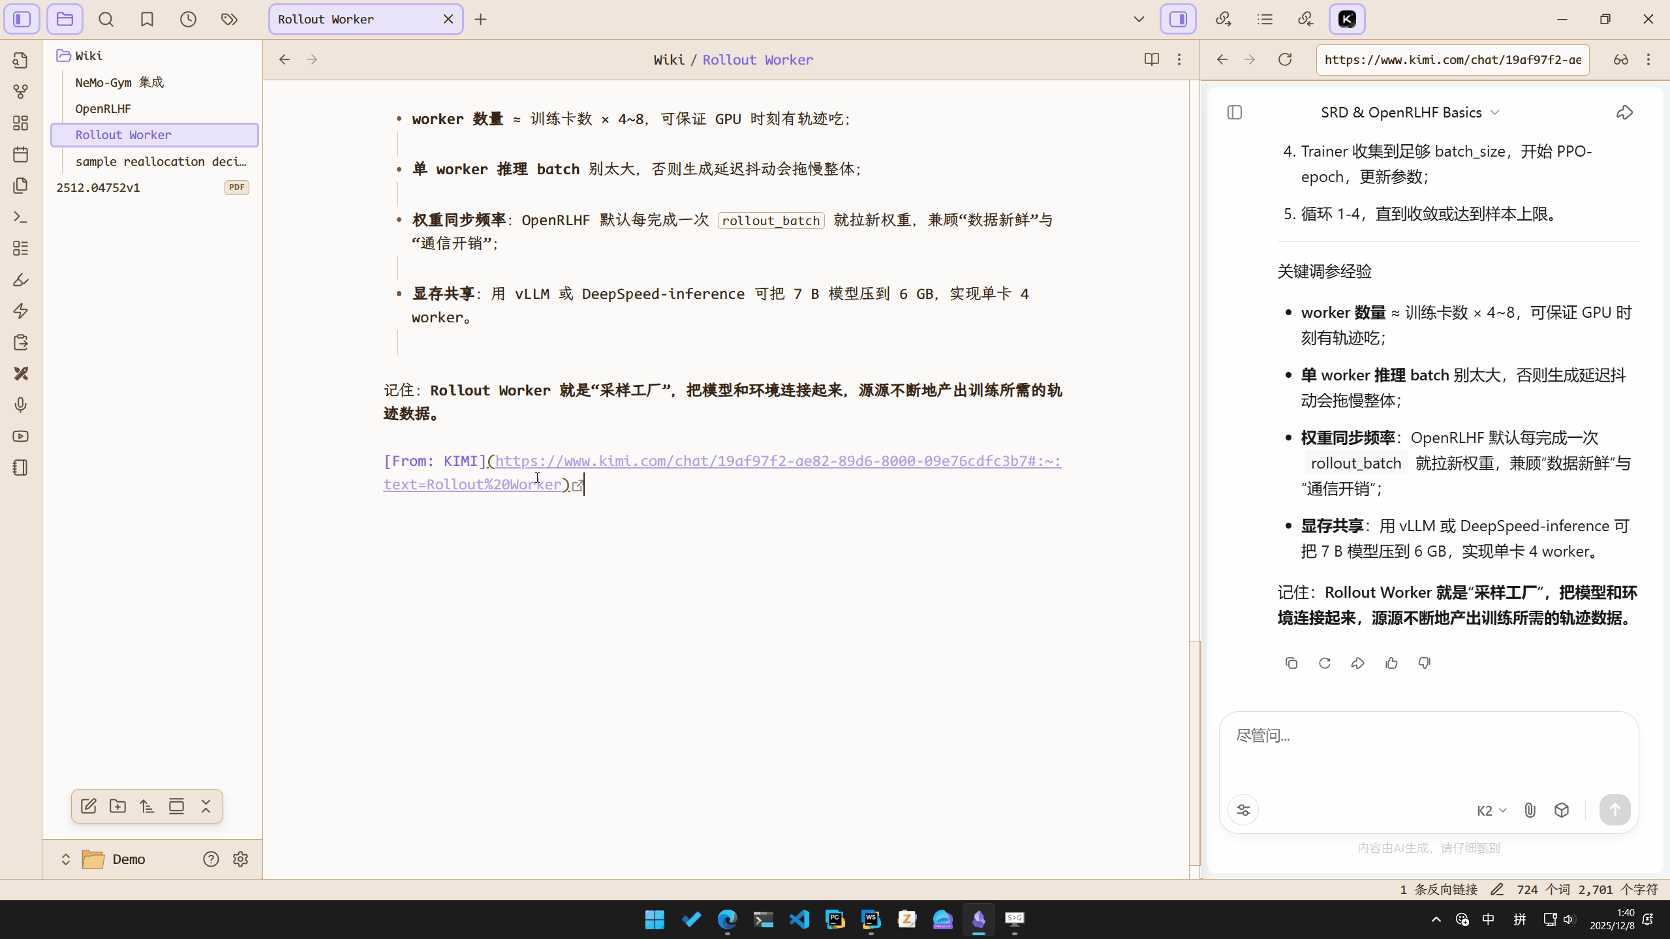
Task: Open the vault switcher next to Demo
Action: click(66, 859)
